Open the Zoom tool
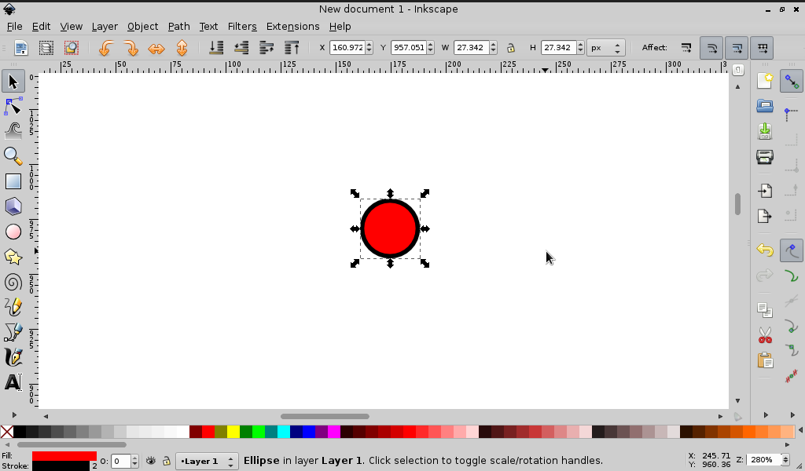This screenshot has height=471, width=805. click(x=13, y=156)
